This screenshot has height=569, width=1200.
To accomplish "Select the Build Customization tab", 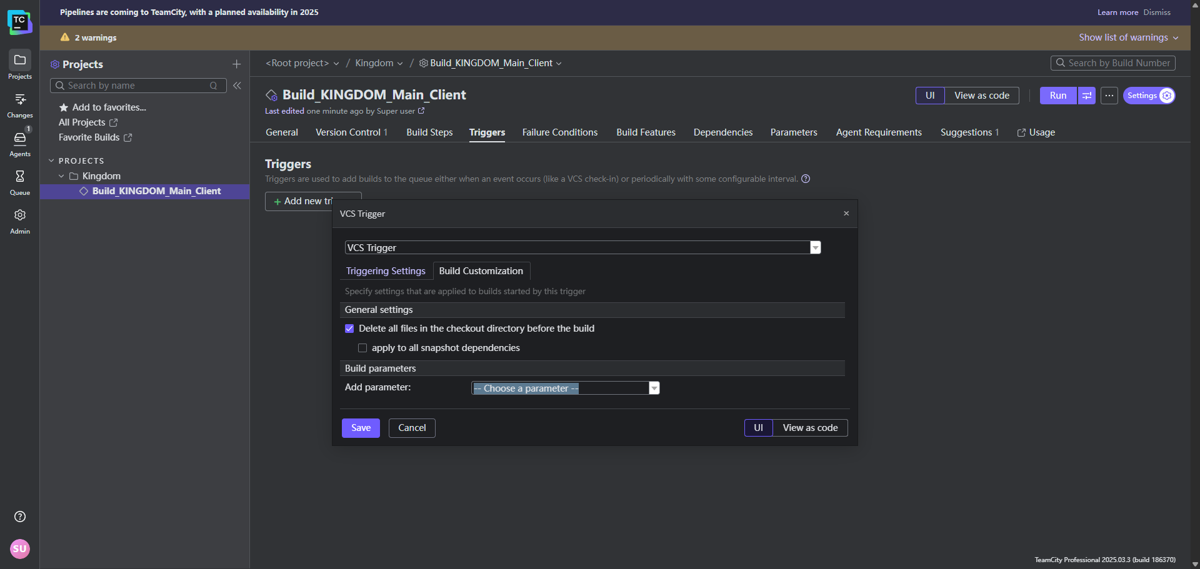I will point(481,271).
